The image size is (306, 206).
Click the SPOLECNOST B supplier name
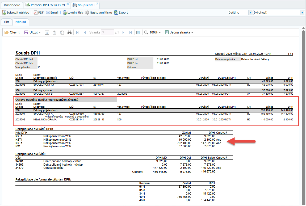coord(43,94)
